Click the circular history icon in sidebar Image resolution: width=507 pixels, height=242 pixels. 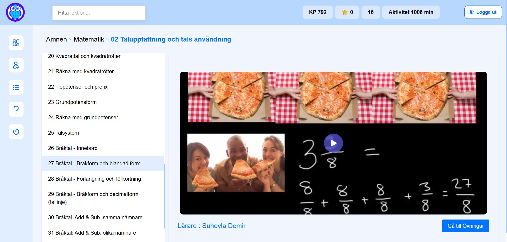pyautogui.click(x=16, y=132)
